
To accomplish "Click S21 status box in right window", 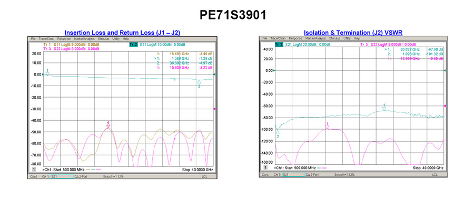I will (293, 175).
